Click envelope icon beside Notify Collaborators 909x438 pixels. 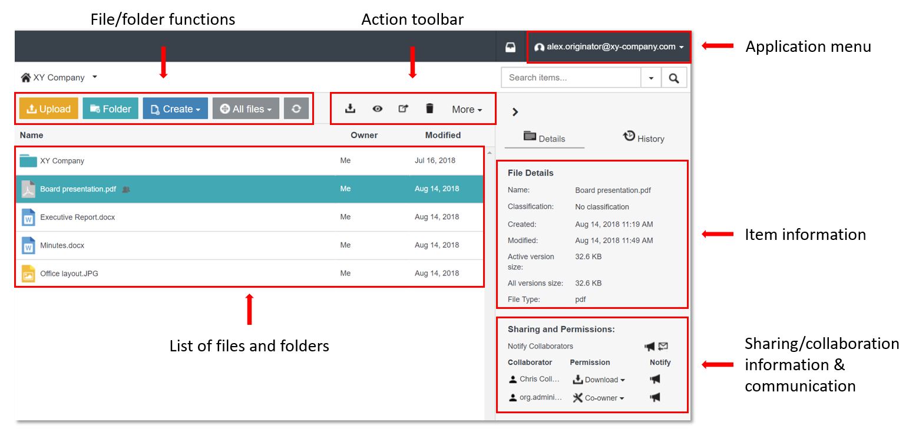[663, 347]
